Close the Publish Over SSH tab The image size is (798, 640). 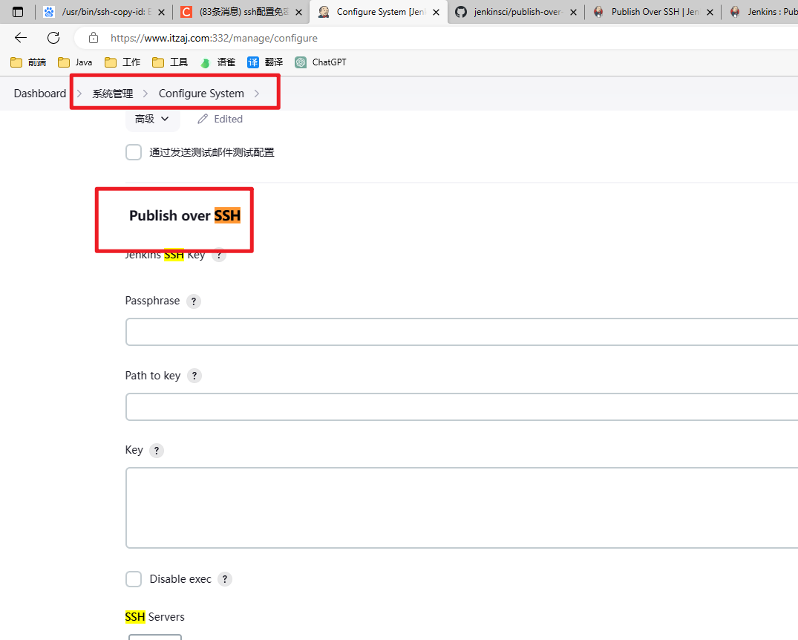pyautogui.click(x=710, y=12)
